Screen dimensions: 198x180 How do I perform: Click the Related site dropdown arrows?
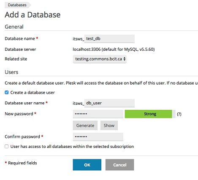tap(125, 59)
